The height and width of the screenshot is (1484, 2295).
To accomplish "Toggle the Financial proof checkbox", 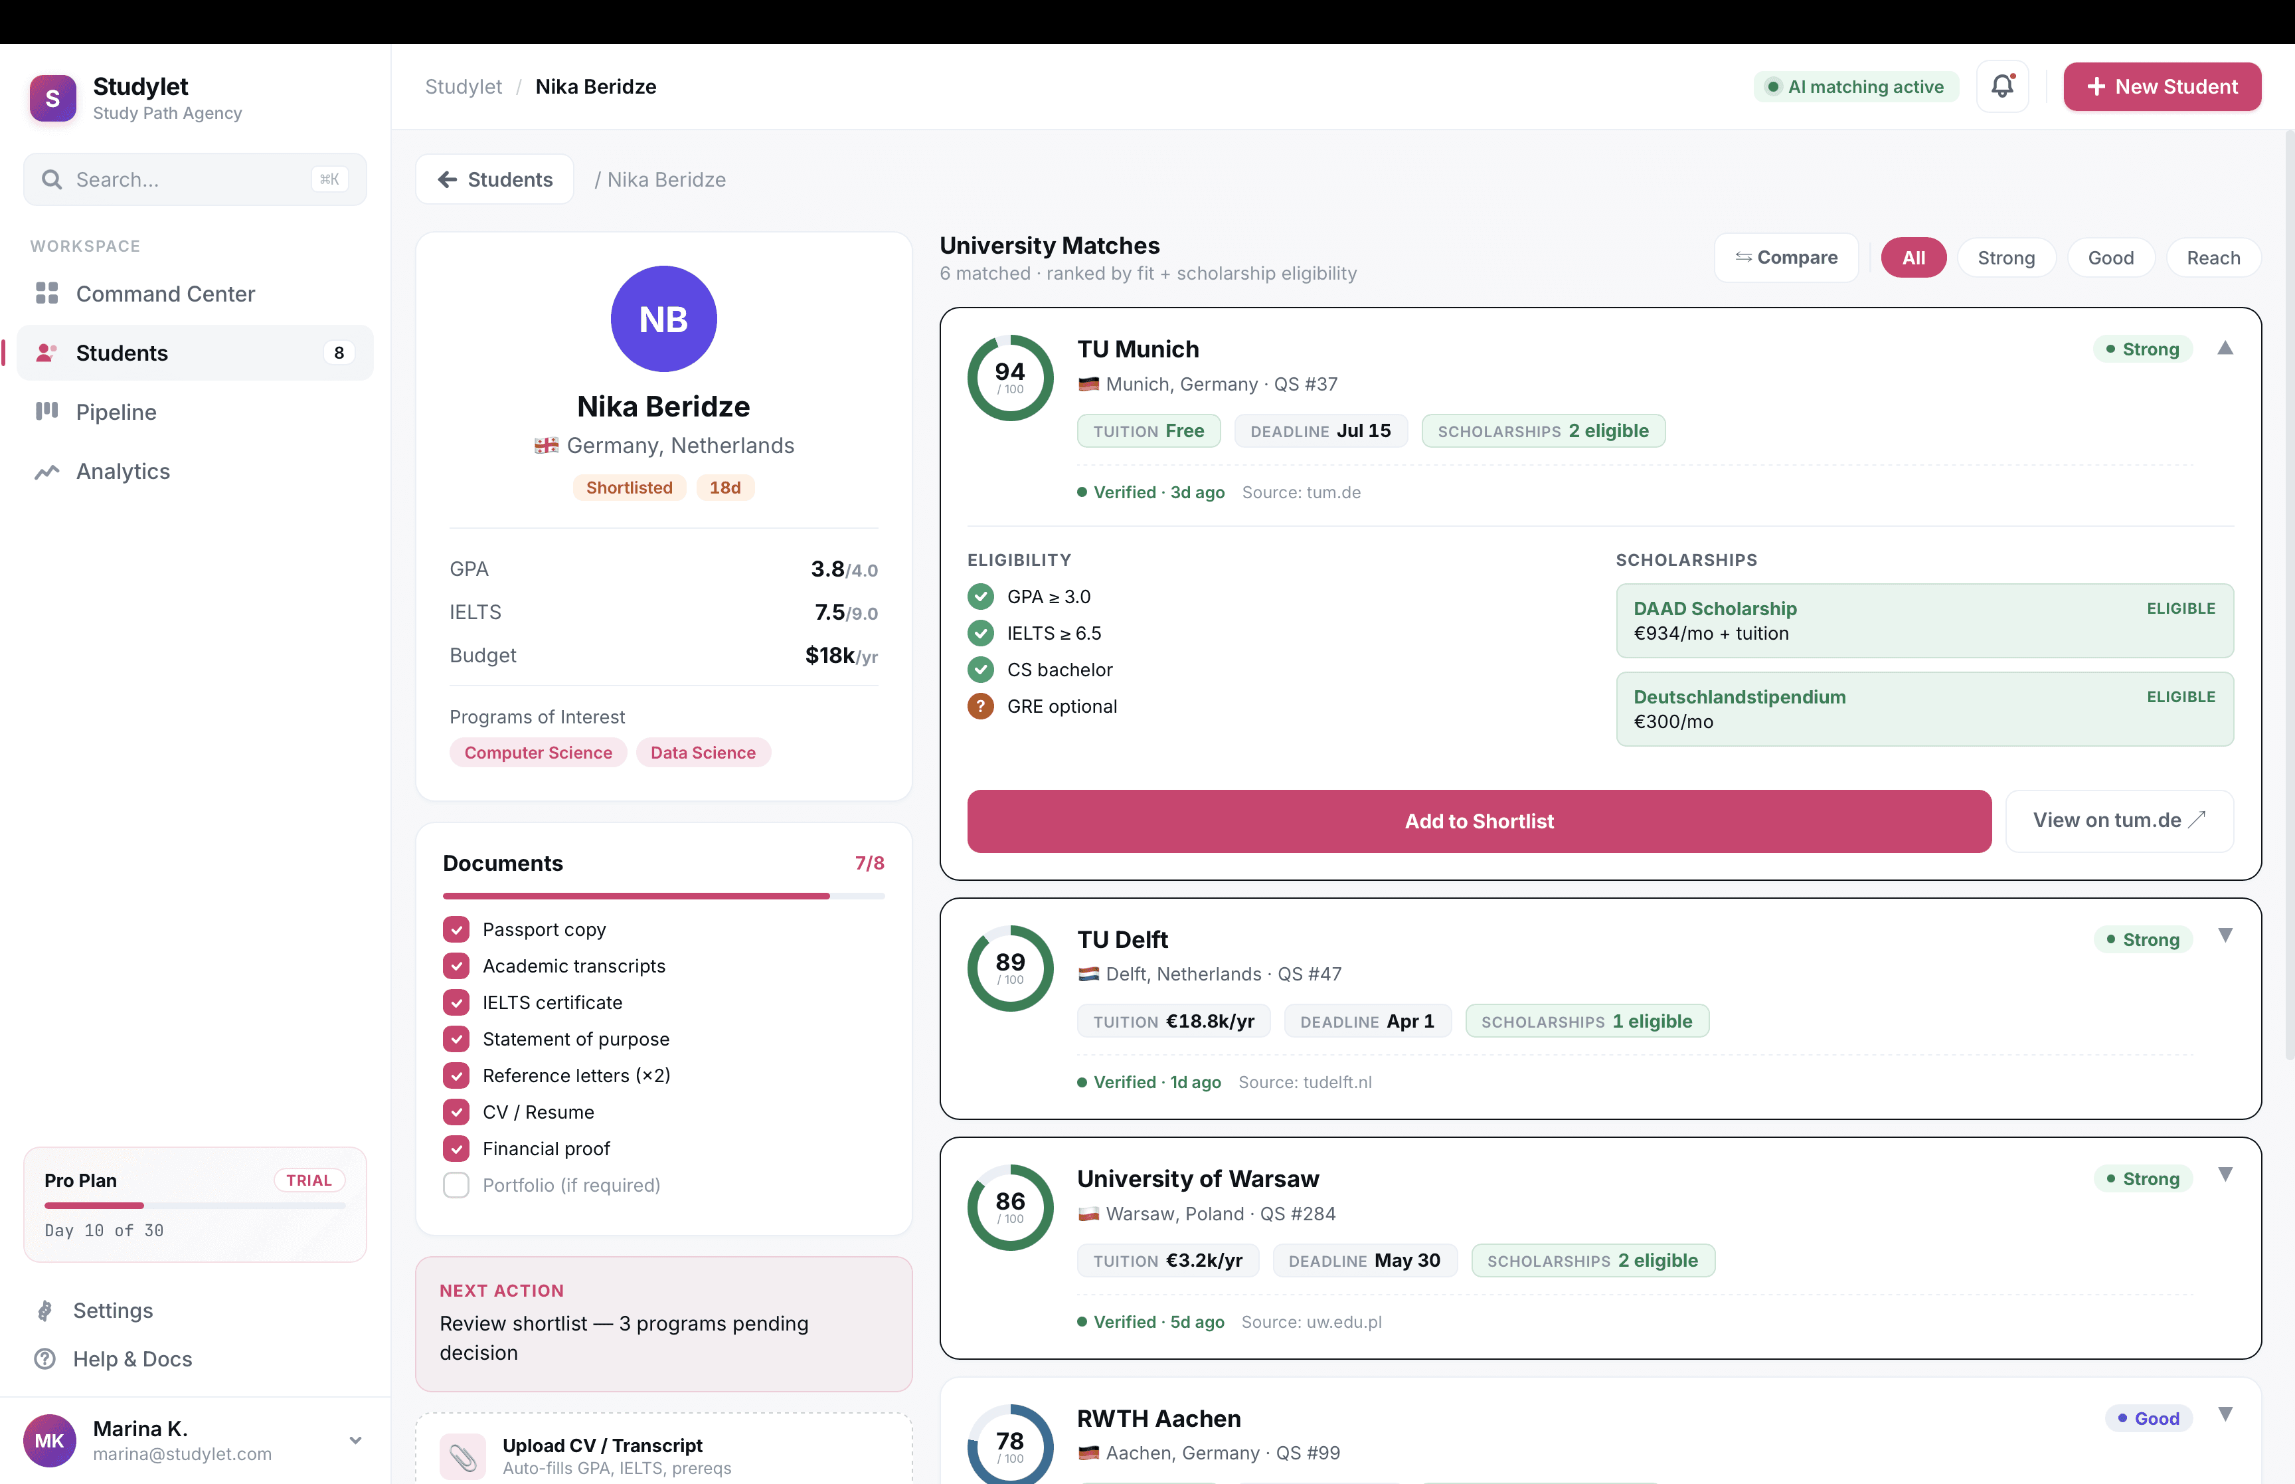I will tap(456, 1149).
